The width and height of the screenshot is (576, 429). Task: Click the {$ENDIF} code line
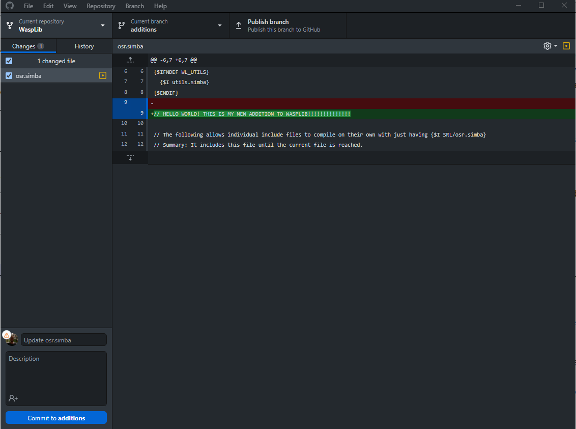tap(166, 93)
